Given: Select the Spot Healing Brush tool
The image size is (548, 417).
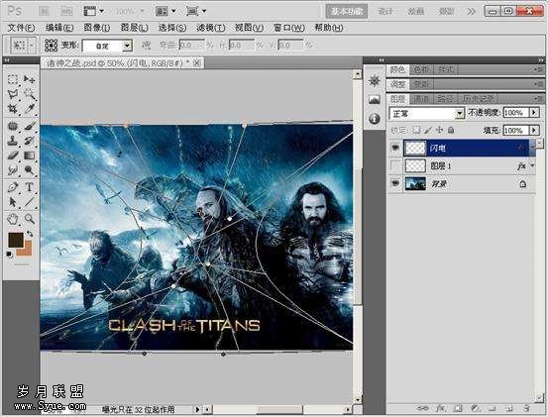Looking at the screenshot, I should [13, 126].
